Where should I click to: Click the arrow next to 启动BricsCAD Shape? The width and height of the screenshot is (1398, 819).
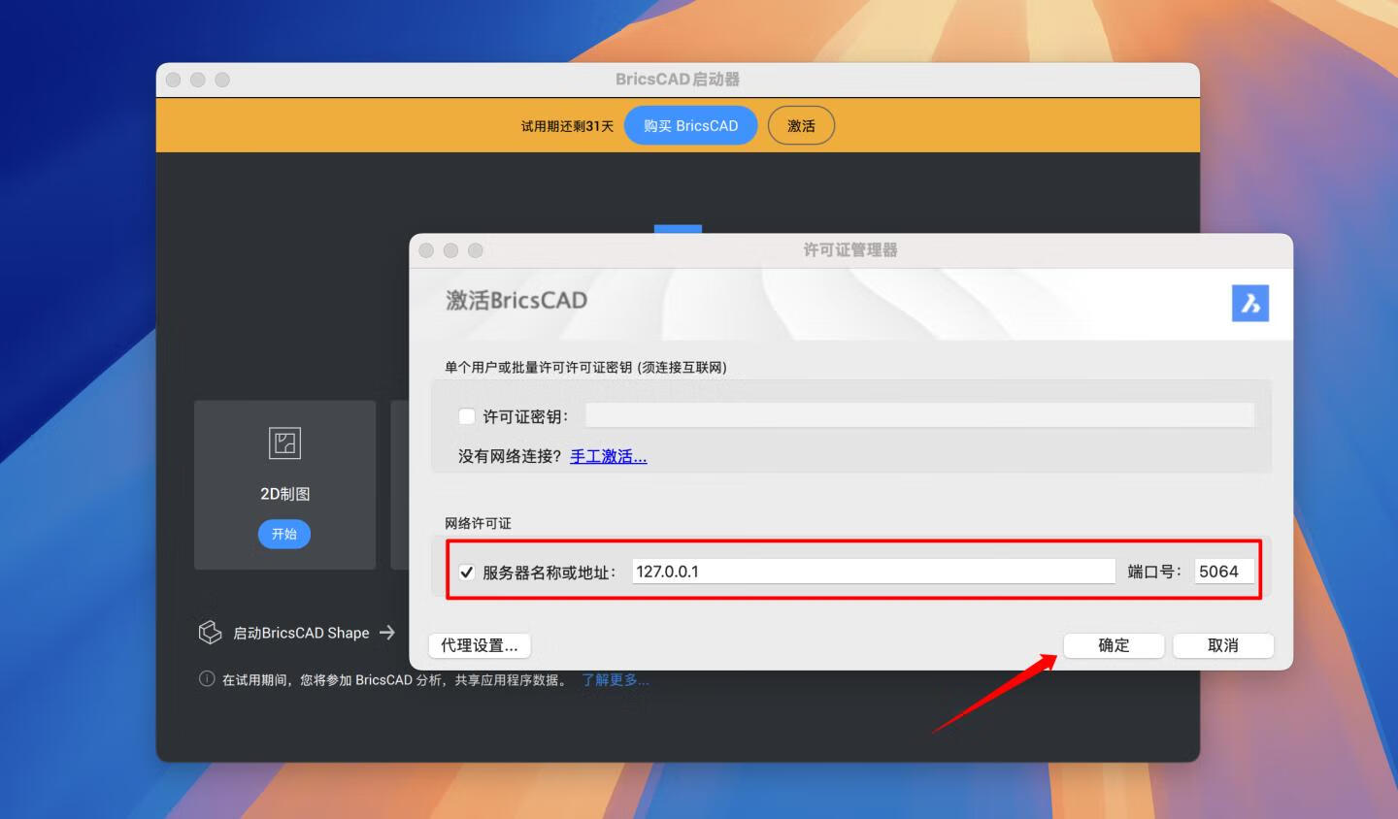point(387,632)
